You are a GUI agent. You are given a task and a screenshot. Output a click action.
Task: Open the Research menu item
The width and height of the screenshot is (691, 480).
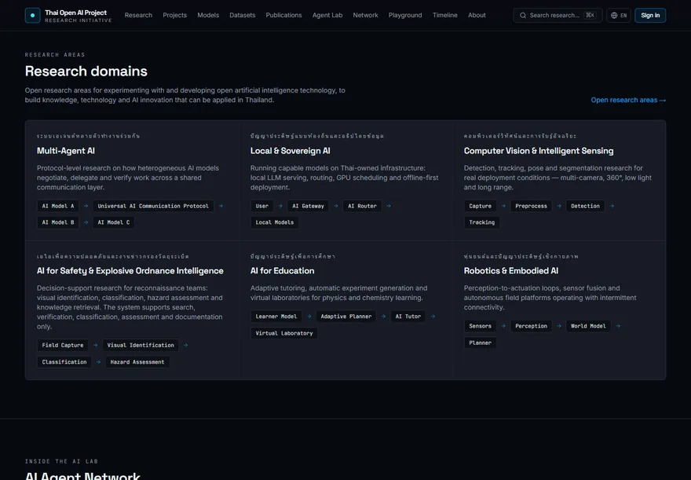coord(138,16)
